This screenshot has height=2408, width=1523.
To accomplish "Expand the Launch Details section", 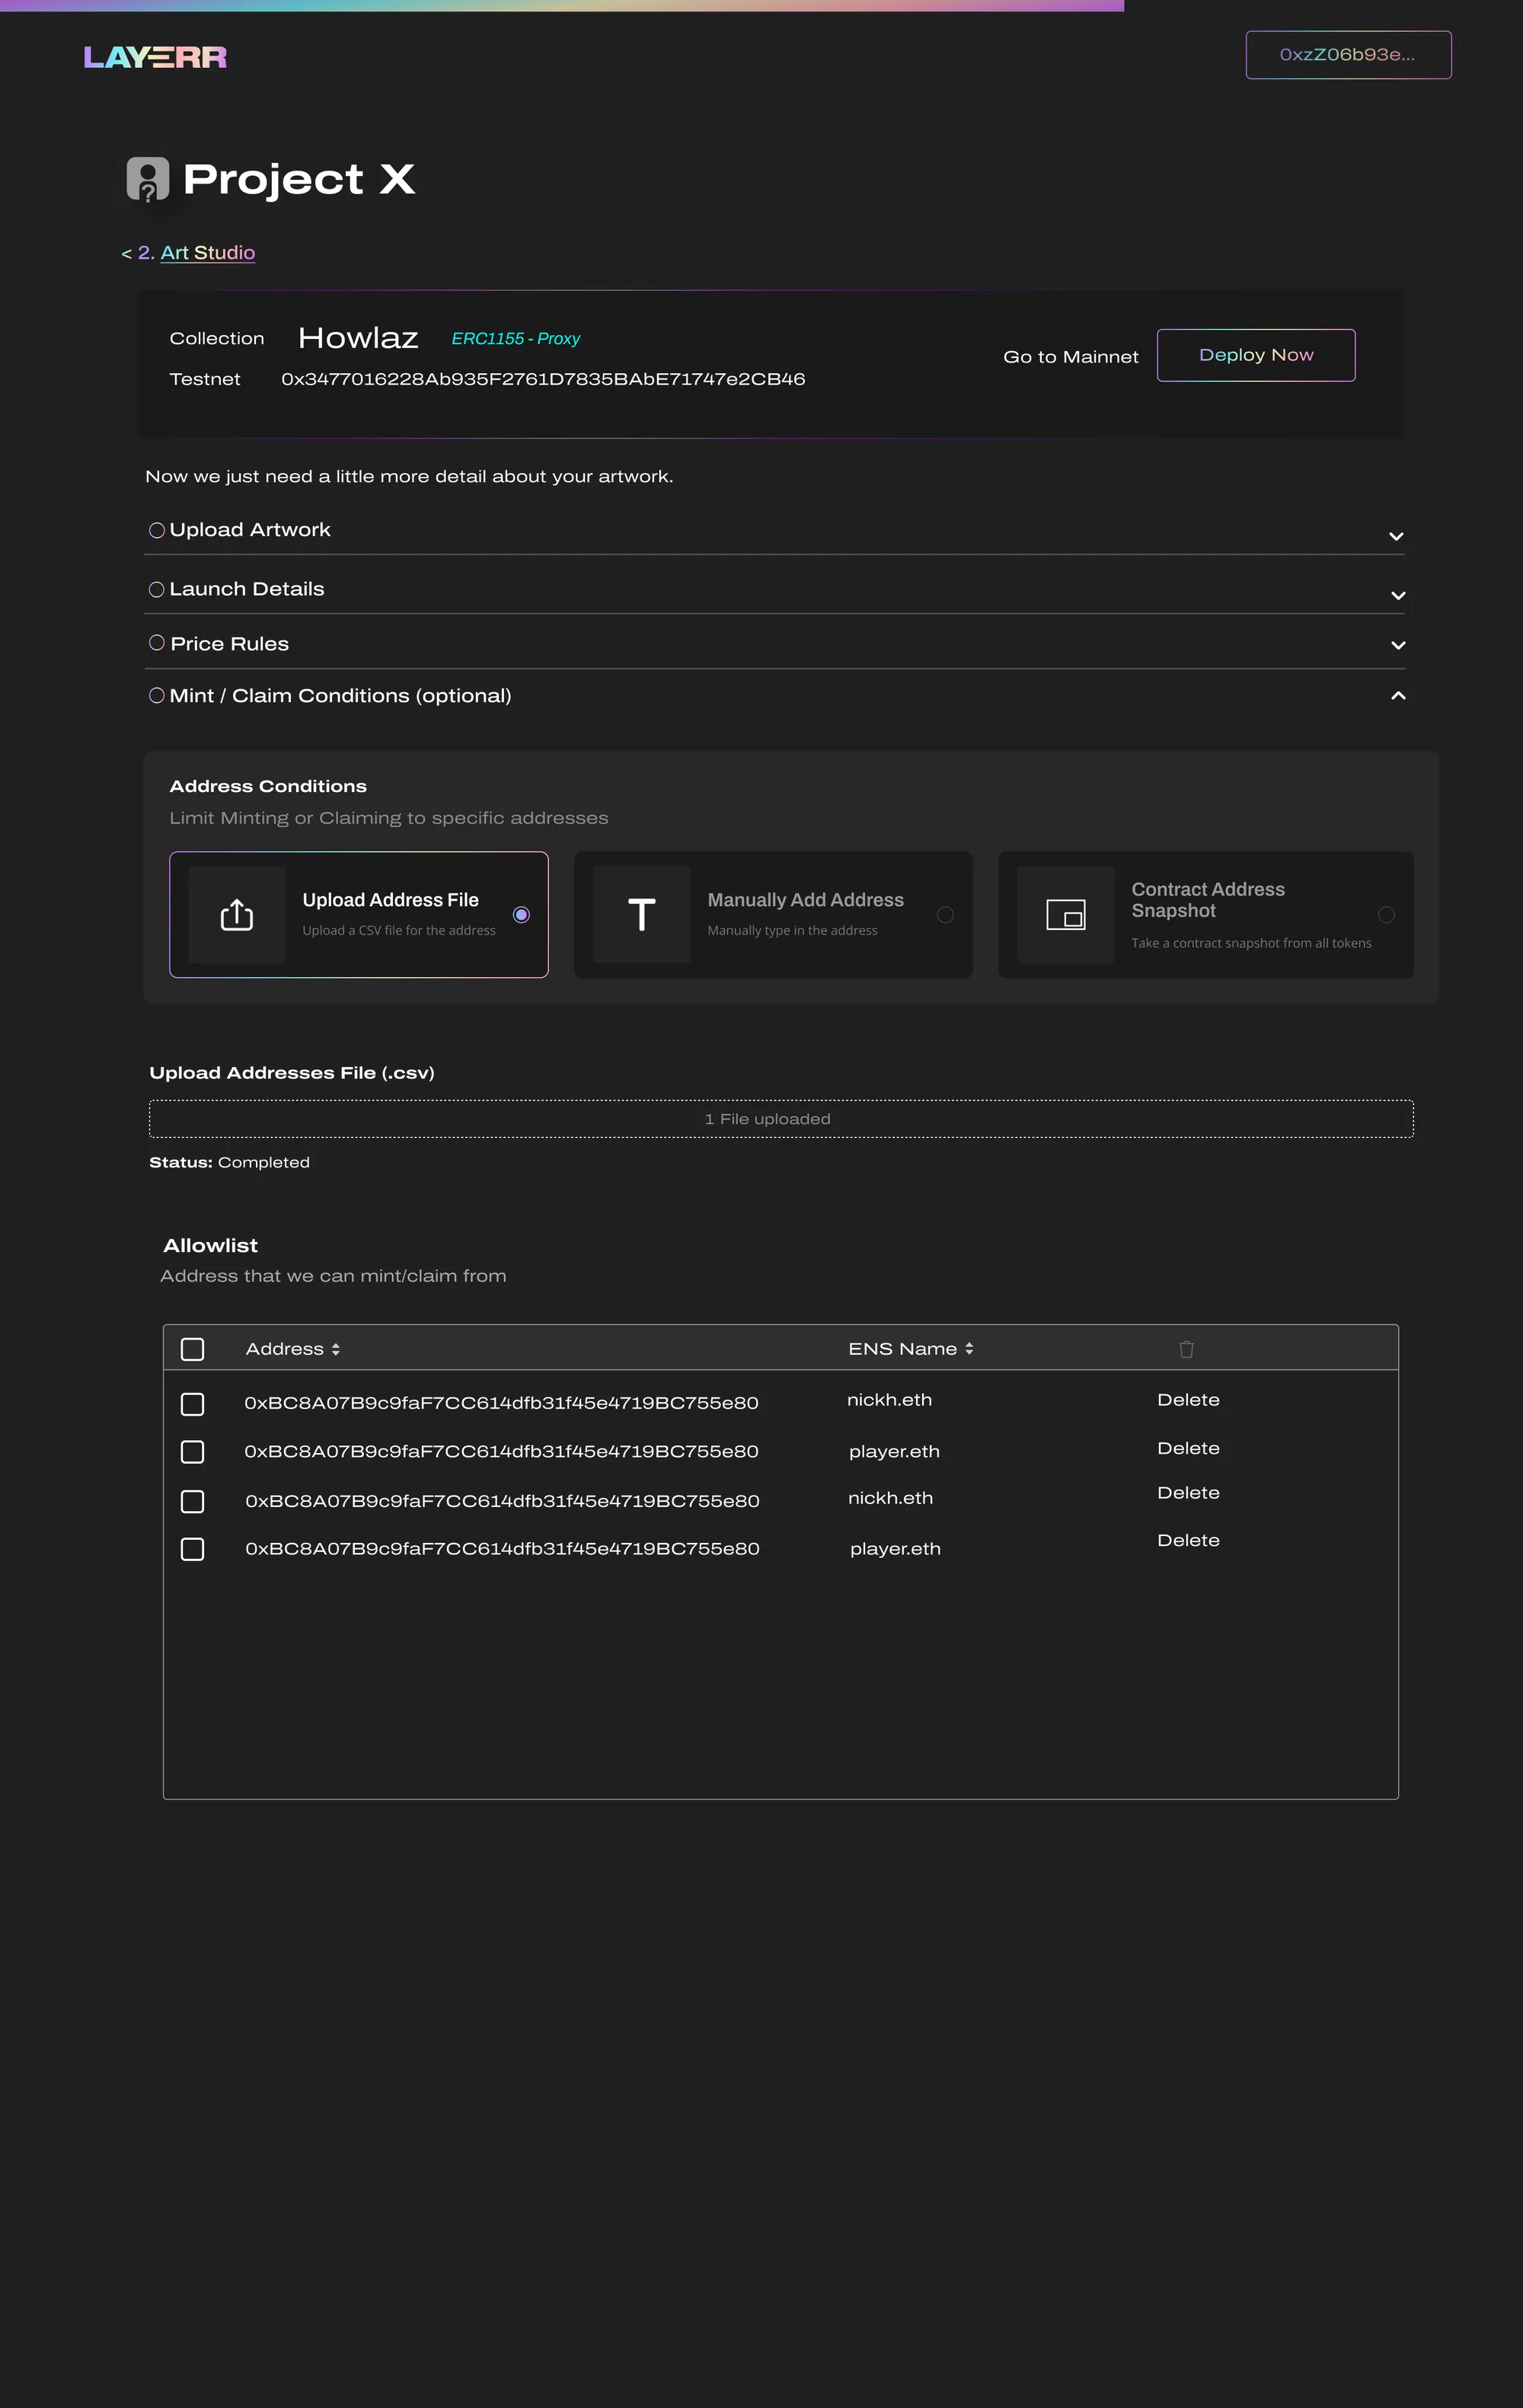I will pos(1398,595).
